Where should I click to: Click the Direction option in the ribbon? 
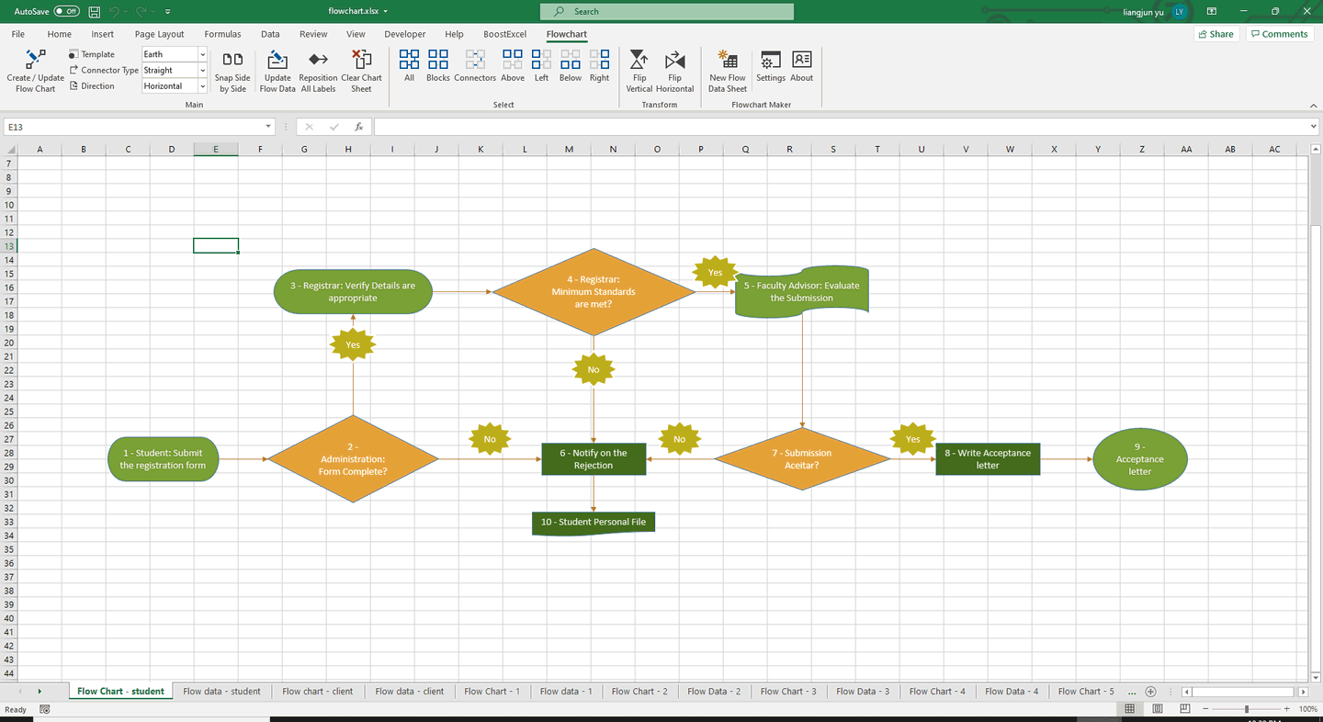(x=91, y=85)
